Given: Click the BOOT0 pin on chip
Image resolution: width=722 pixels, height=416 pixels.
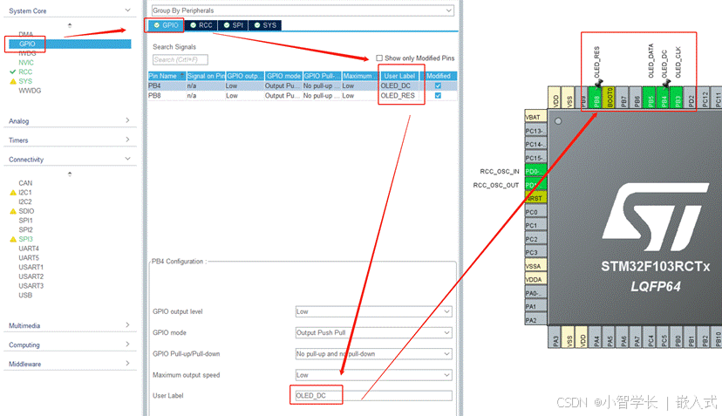Looking at the screenshot, I should pyautogui.click(x=610, y=98).
